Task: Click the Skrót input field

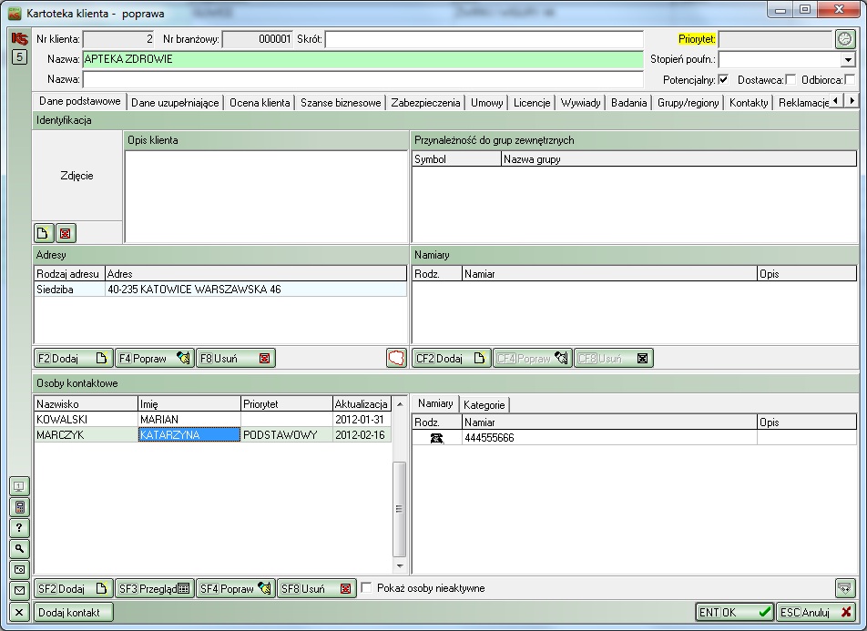Action: pyautogui.click(x=484, y=39)
